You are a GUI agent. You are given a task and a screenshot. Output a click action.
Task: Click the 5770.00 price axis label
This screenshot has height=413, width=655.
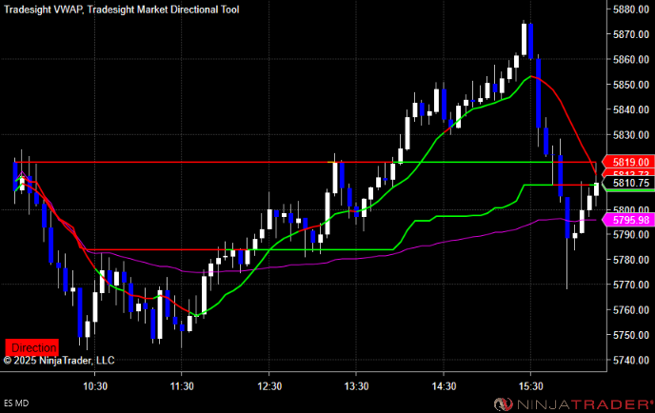point(631,285)
